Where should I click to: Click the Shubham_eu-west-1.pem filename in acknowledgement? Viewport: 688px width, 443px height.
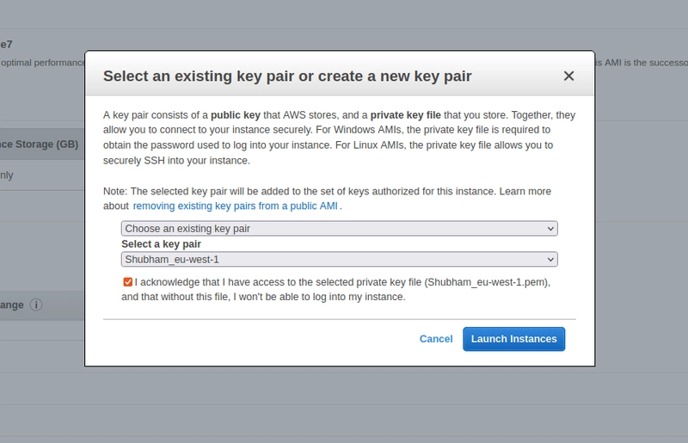tap(486, 282)
